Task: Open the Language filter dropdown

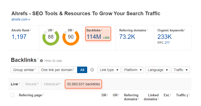Action: [x=158, y=70]
